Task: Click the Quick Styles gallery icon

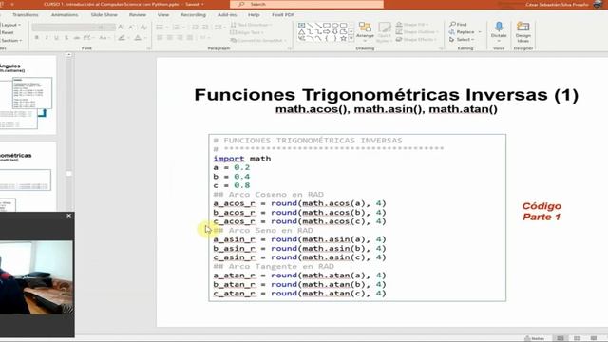Action: click(384, 31)
